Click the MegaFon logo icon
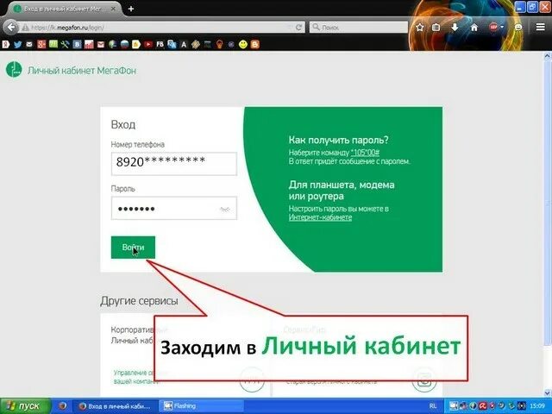Viewport: 552px width, 414px height. (x=14, y=69)
